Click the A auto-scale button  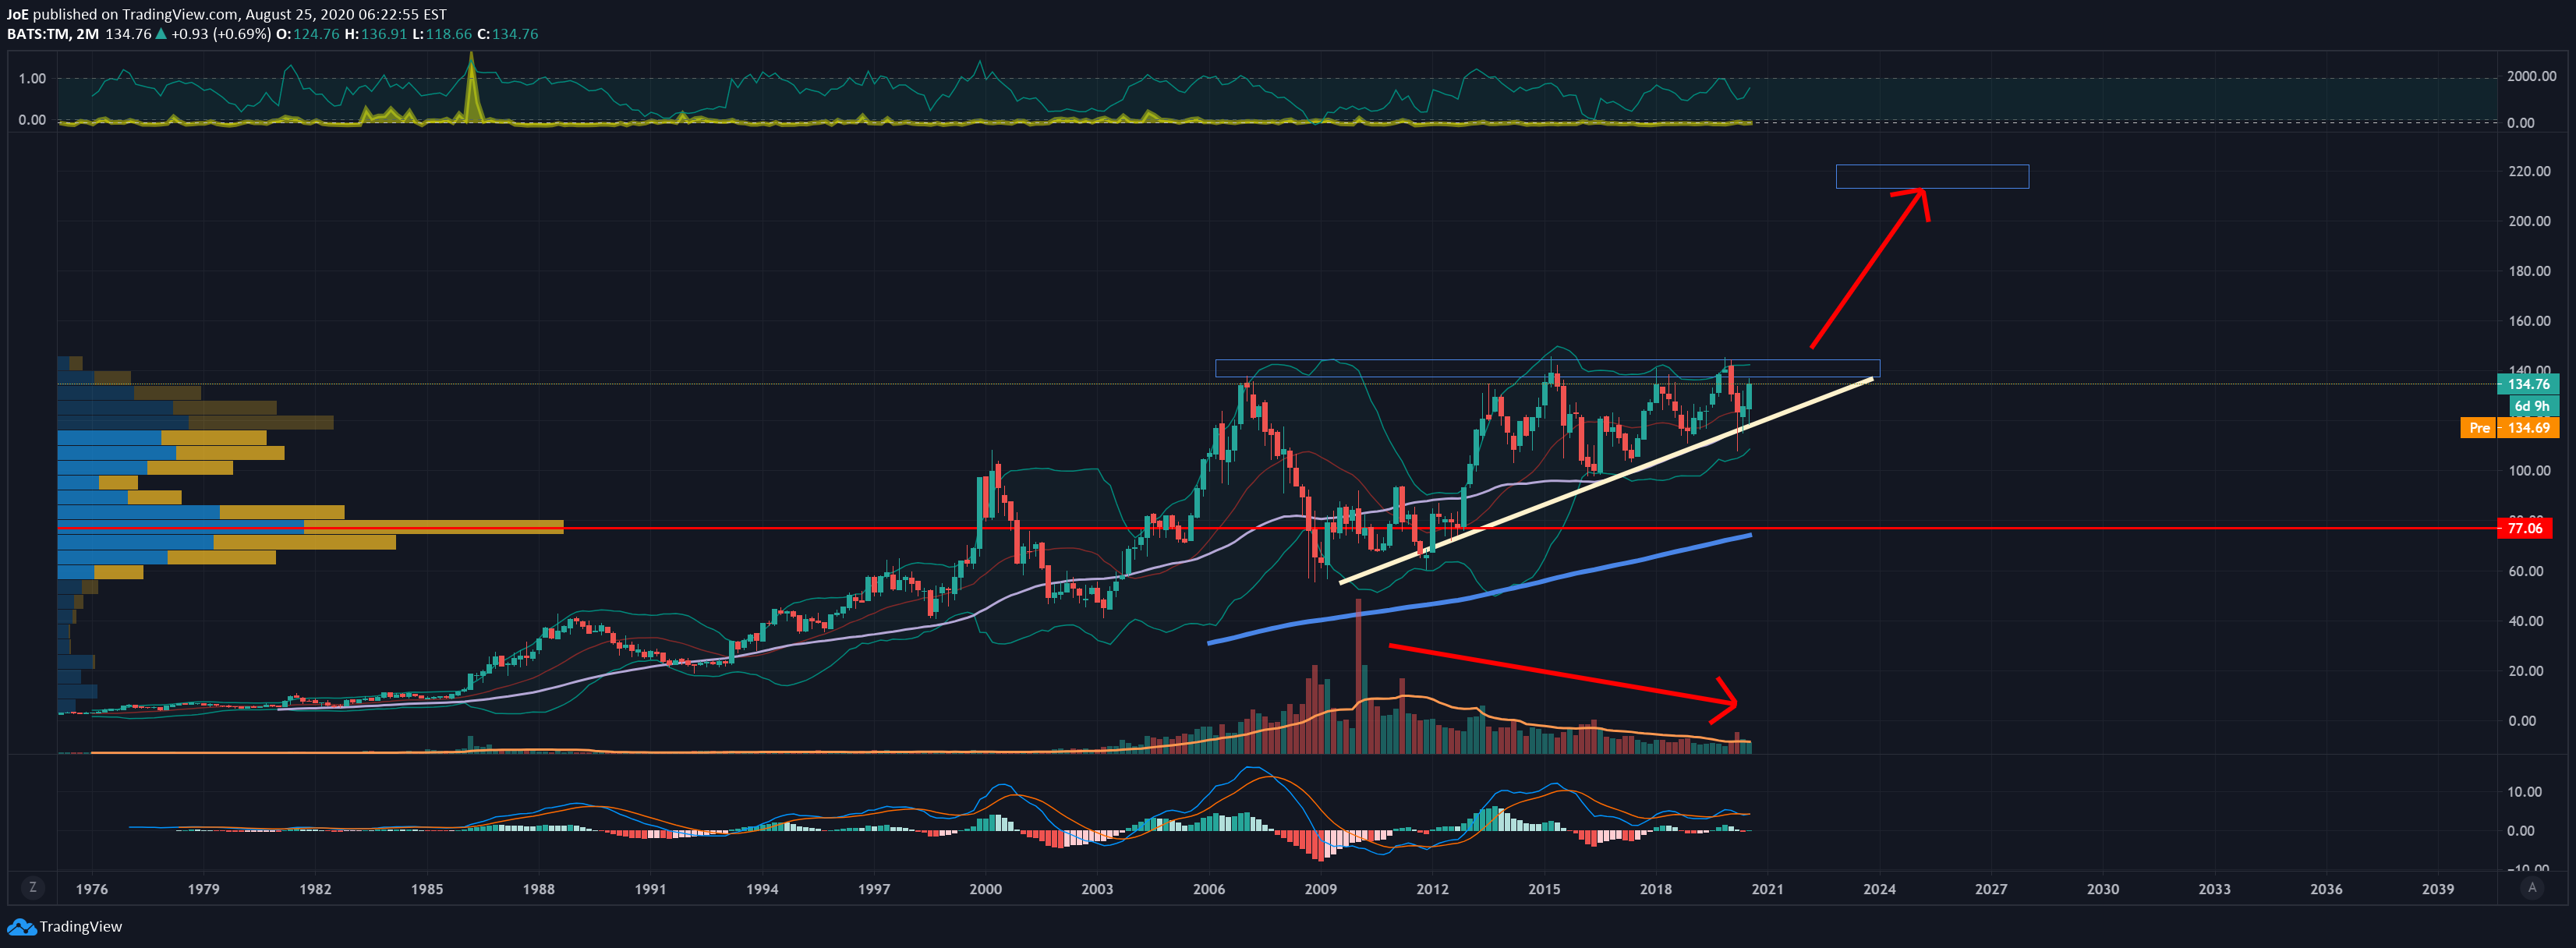click(x=2532, y=887)
